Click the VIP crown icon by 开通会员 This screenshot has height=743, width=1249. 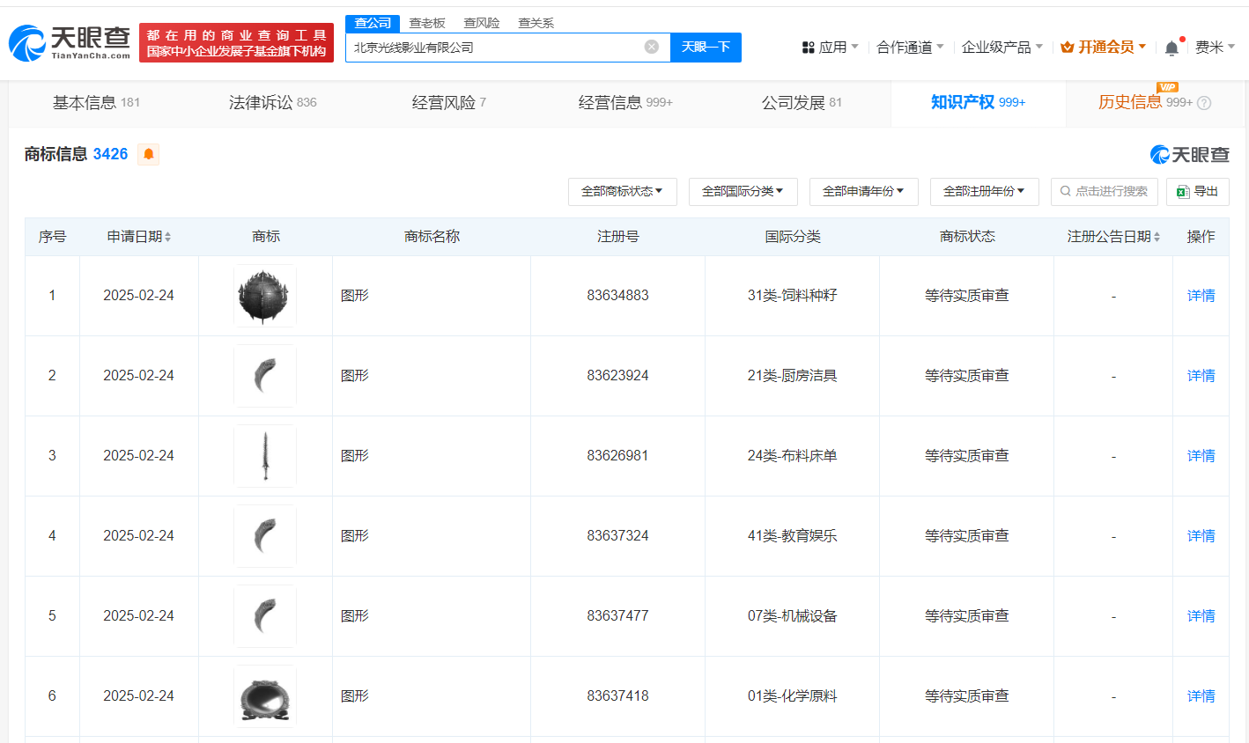(x=1068, y=48)
